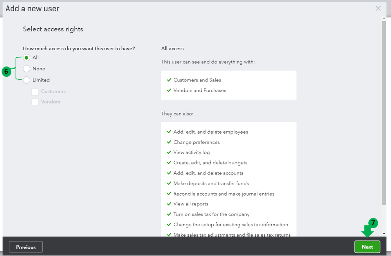
Task: Click the checkmark beside View activity log
Action: coord(169,153)
